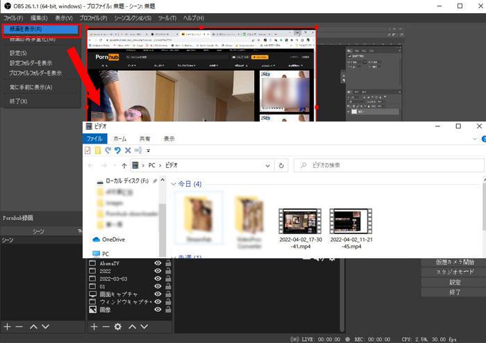Click the chevron before PC in the address bar

143,165
